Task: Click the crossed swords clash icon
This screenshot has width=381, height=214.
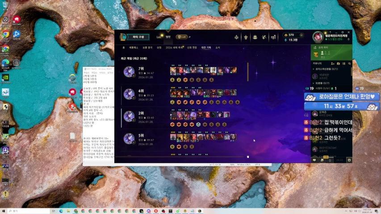Action: [264, 37]
